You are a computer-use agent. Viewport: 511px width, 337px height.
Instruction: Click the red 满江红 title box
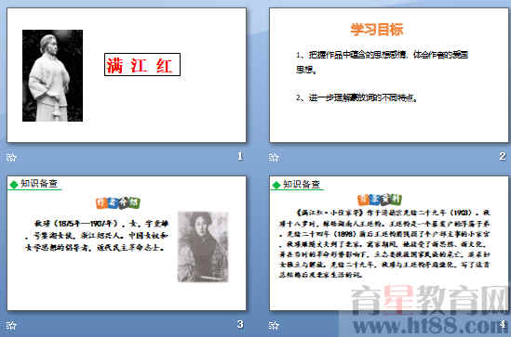(142, 65)
